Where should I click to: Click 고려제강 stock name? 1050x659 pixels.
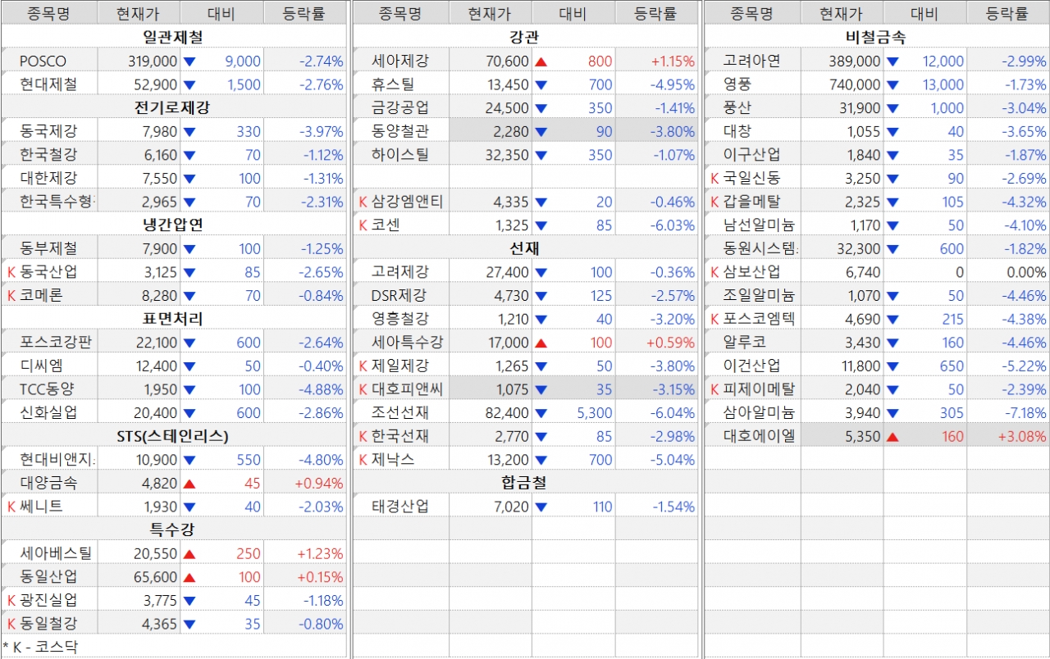pos(399,272)
